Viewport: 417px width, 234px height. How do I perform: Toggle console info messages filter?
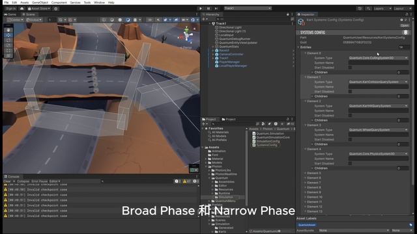pyautogui.click(x=178, y=181)
